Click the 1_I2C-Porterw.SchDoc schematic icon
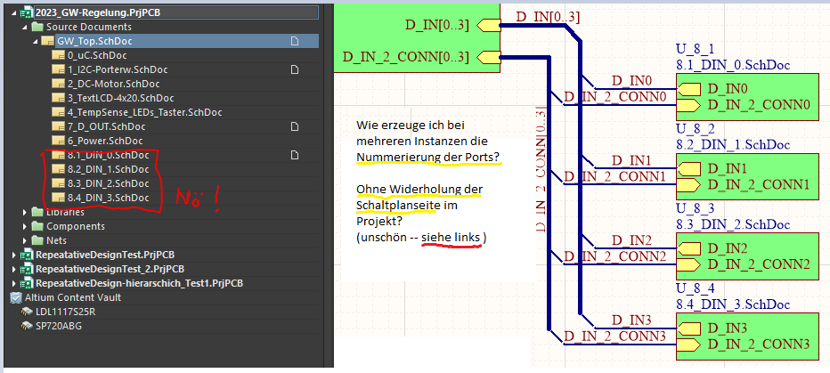The width and height of the screenshot is (830, 373). [57, 69]
